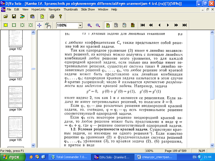Click thumbnail panel scroll down arrow

point(33,145)
